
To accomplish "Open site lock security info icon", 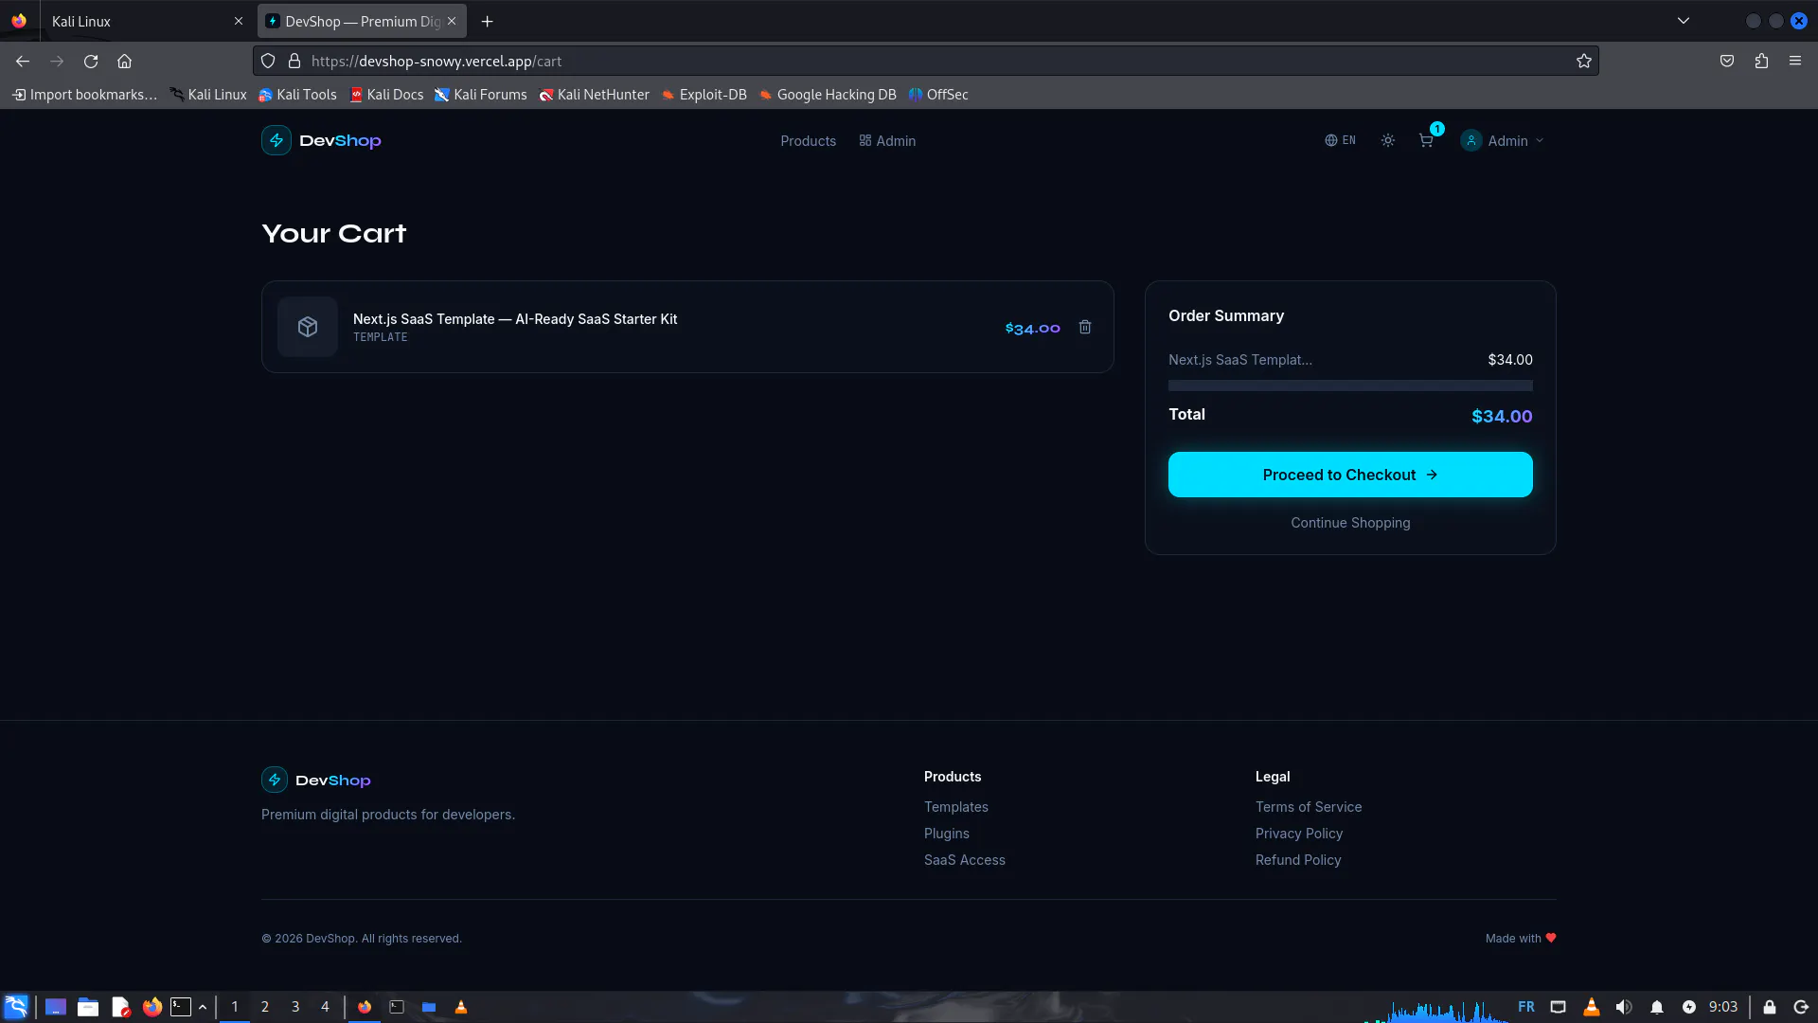I will (x=294, y=61).
